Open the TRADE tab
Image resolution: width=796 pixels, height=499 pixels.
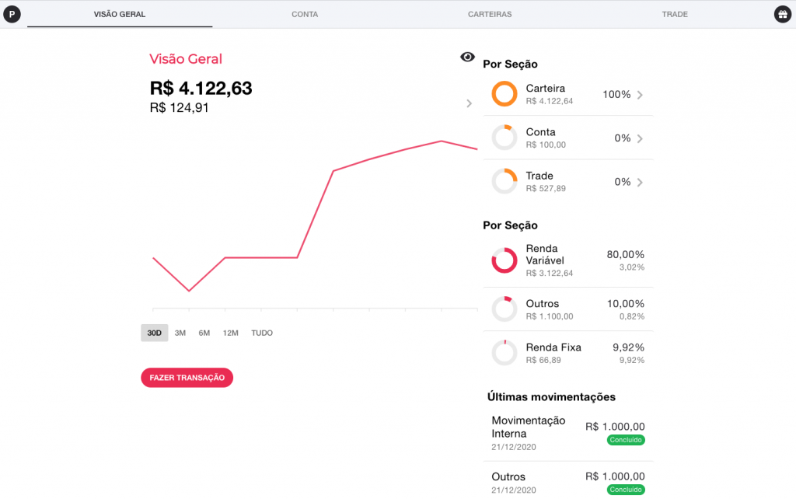[675, 14]
